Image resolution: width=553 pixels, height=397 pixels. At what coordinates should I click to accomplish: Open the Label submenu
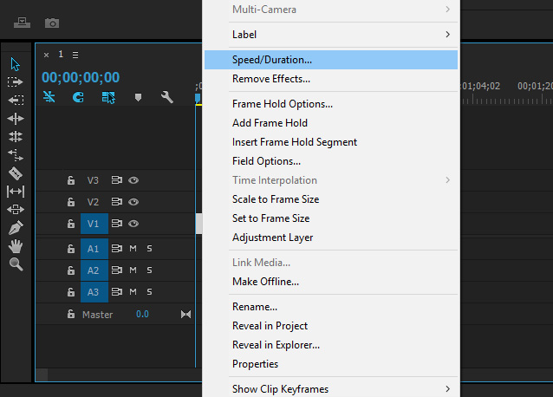[331, 35]
